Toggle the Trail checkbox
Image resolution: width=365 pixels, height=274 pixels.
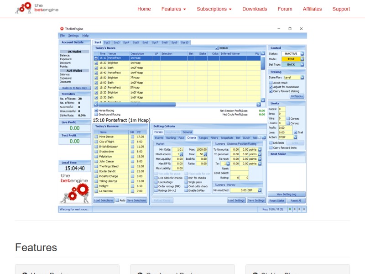pos(295,132)
